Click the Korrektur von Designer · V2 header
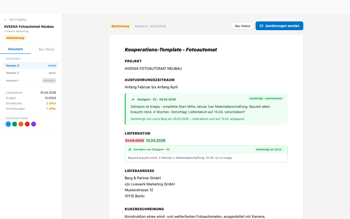The height and width of the screenshot is (219, 350). pos(152,150)
